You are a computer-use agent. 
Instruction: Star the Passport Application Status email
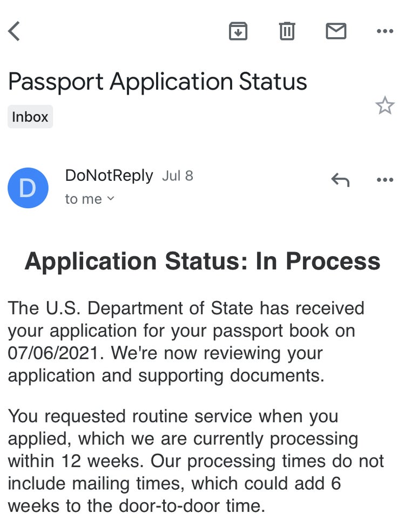coord(386,105)
